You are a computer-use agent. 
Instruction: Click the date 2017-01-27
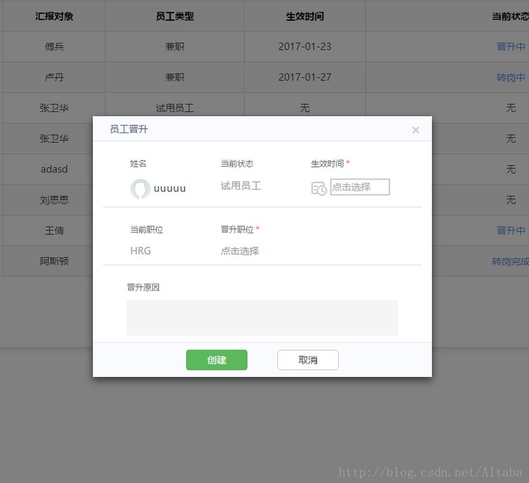305,78
